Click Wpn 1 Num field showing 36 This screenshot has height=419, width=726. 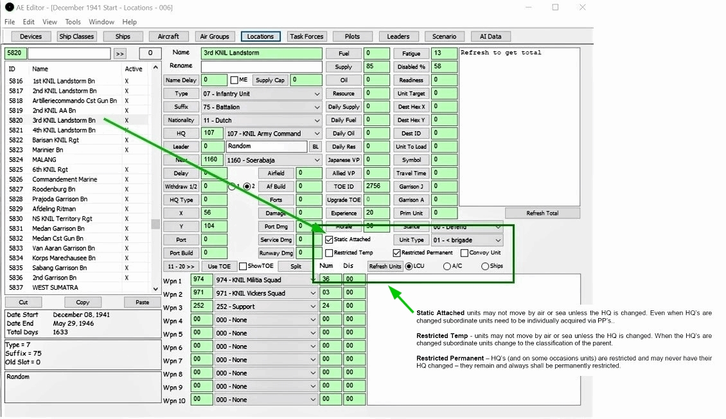(331, 280)
